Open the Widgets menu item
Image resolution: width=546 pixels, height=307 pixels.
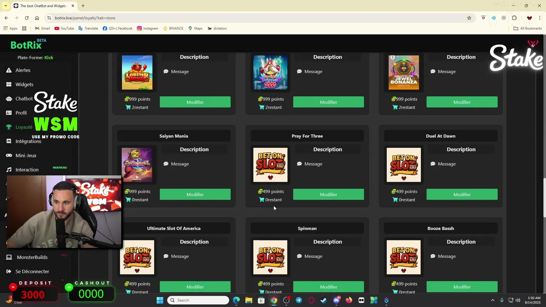pyautogui.click(x=24, y=84)
